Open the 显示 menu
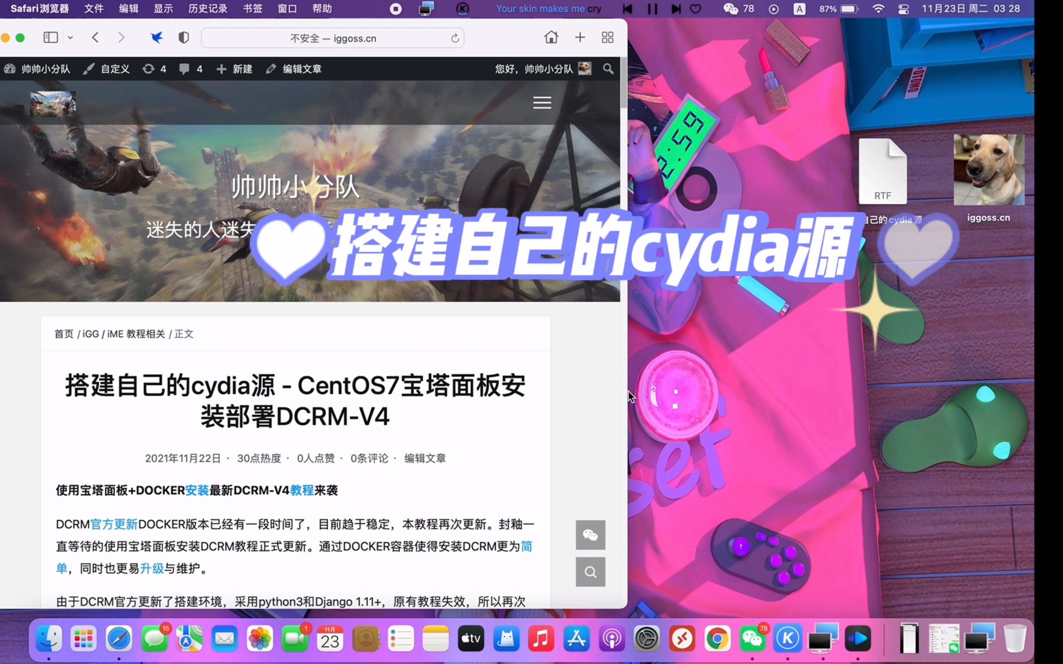 point(163,9)
